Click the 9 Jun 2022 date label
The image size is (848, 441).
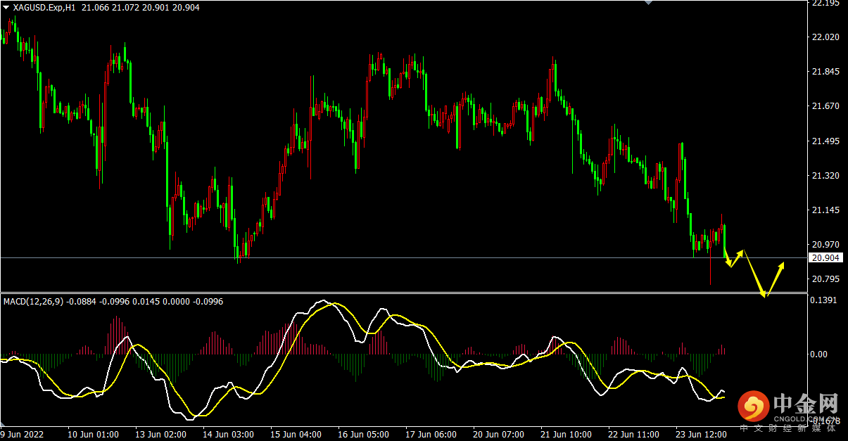(23, 435)
